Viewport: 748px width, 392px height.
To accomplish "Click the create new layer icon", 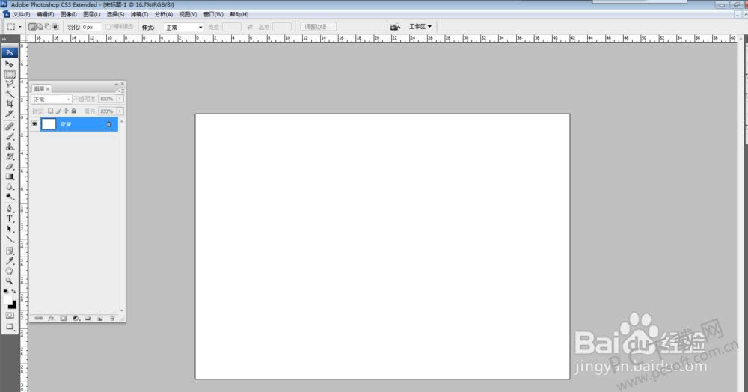I will pos(99,318).
